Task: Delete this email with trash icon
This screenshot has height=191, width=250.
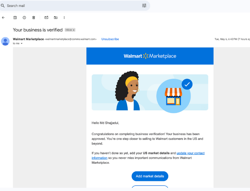Action: pyautogui.click(x=34, y=18)
